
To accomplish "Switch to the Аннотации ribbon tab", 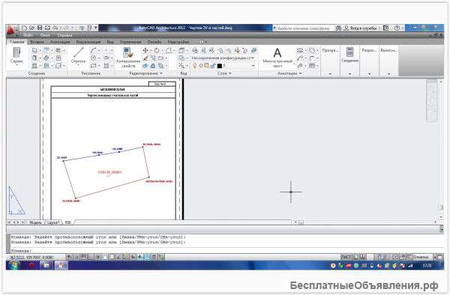I will click(x=60, y=42).
